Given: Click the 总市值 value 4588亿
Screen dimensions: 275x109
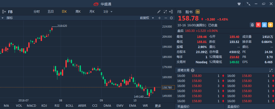Looking at the screenshot, I should point(235,52).
